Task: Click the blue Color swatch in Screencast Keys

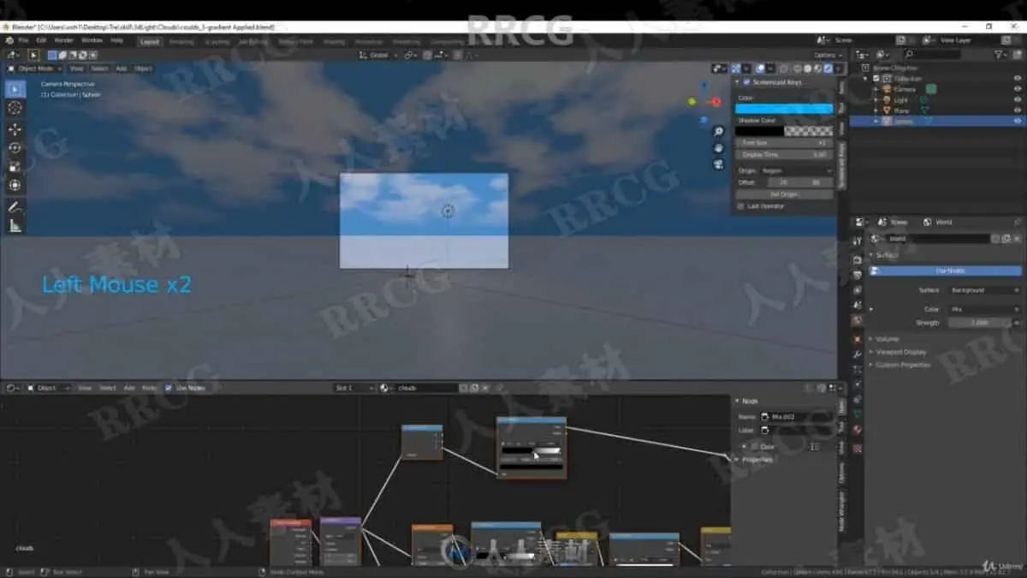Action: tap(784, 109)
